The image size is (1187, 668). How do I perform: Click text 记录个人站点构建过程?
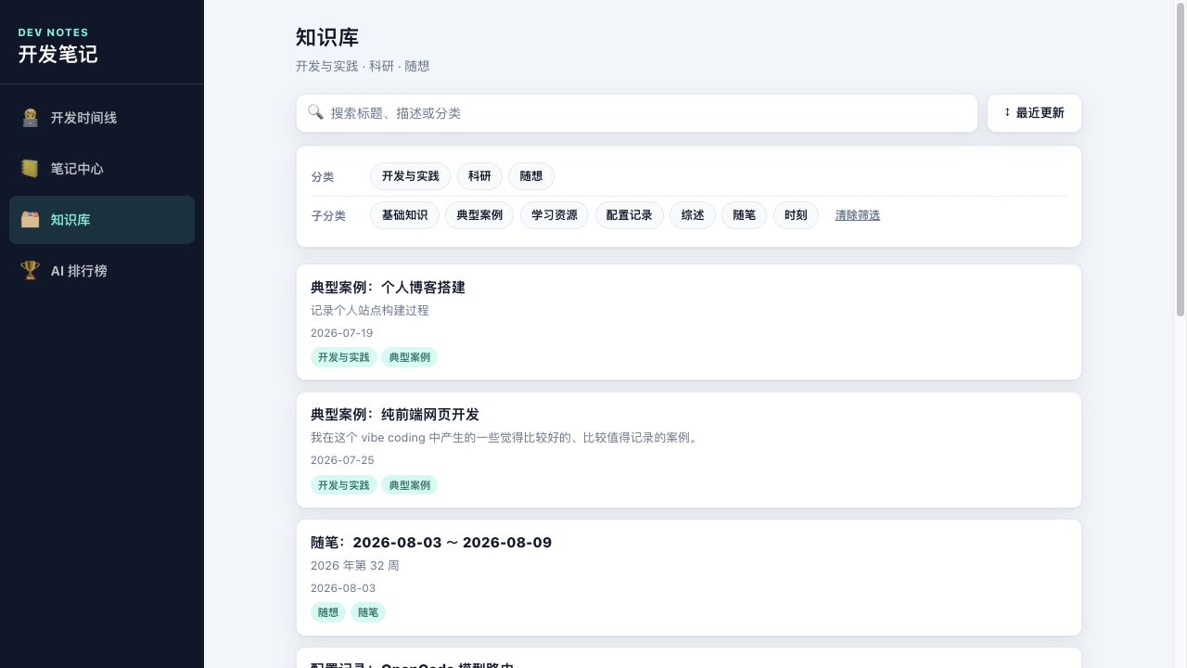click(370, 311)
